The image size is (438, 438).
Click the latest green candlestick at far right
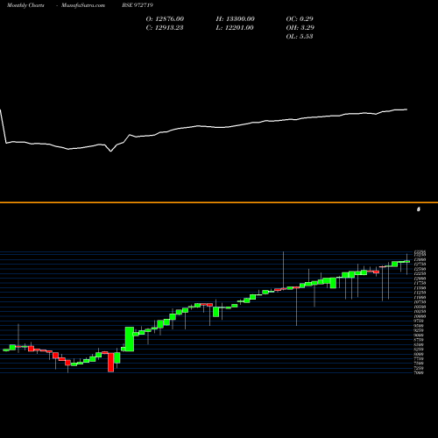406,262
